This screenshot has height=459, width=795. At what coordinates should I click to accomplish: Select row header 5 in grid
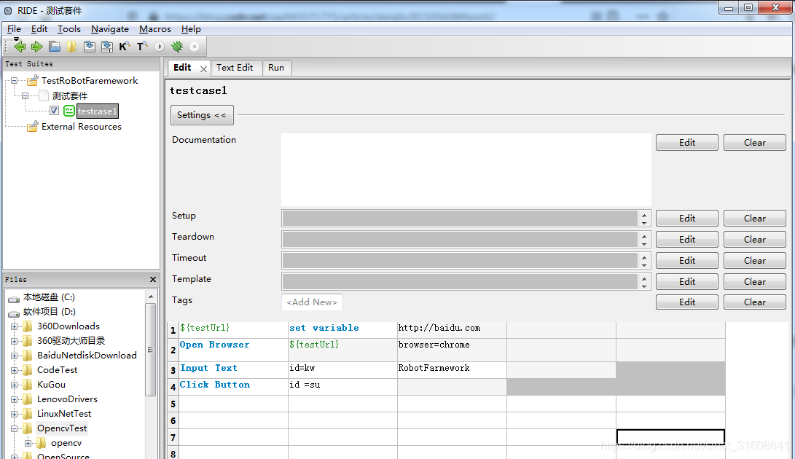coord(173,404)
